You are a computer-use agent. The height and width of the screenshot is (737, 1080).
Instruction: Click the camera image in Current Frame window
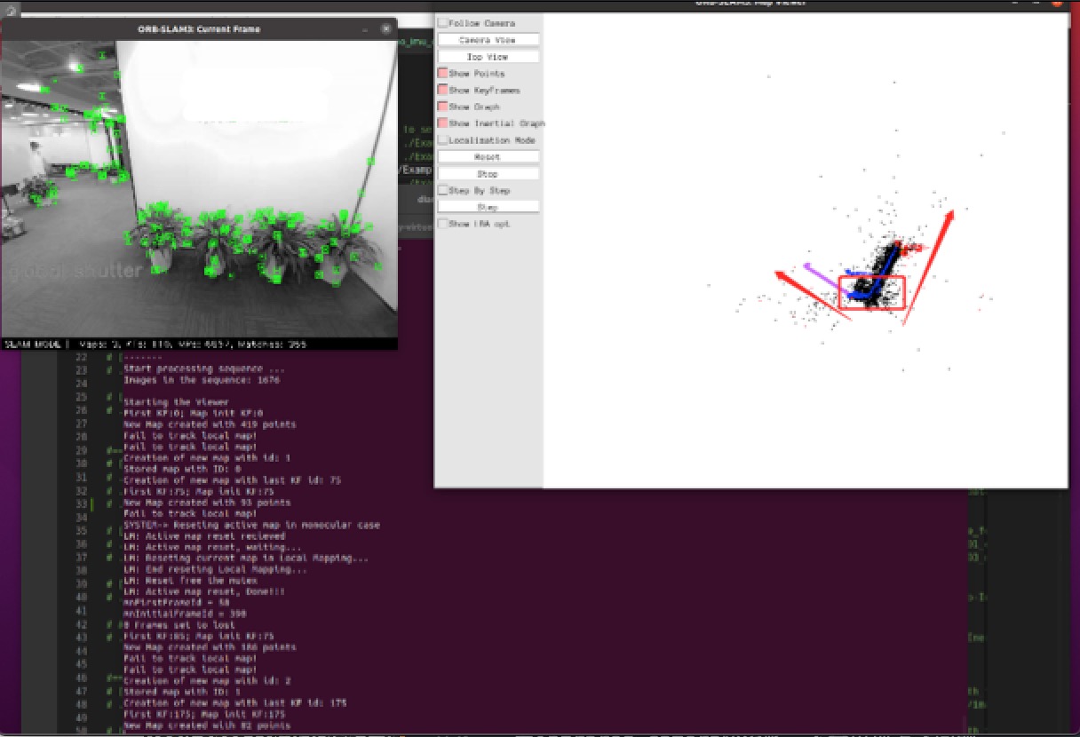199,188
